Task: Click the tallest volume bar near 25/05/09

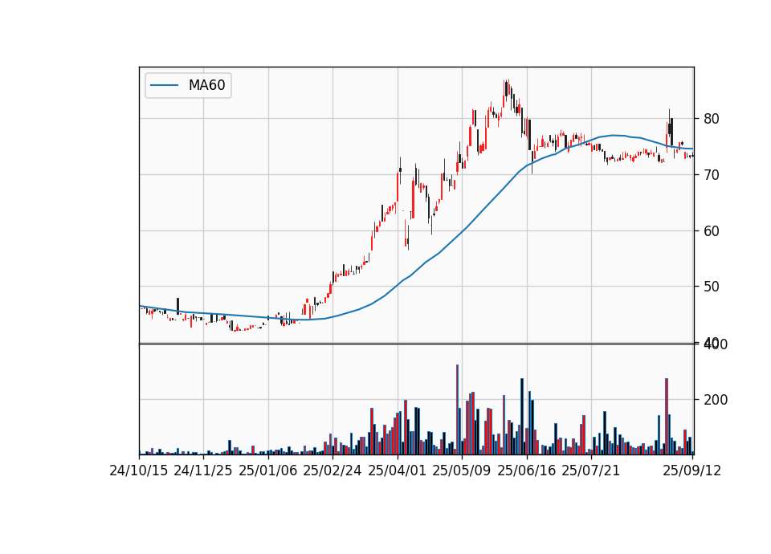Action: 457,409
